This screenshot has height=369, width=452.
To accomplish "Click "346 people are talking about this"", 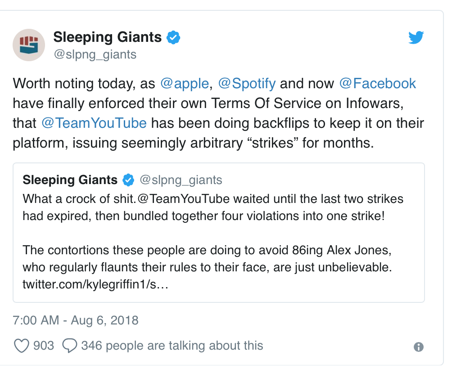I will tap(172, 346).
